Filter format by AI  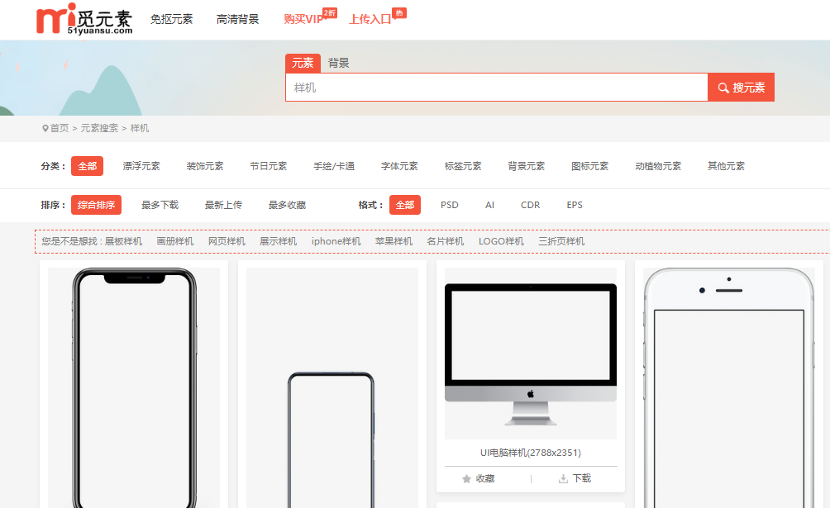click(489, 205)
